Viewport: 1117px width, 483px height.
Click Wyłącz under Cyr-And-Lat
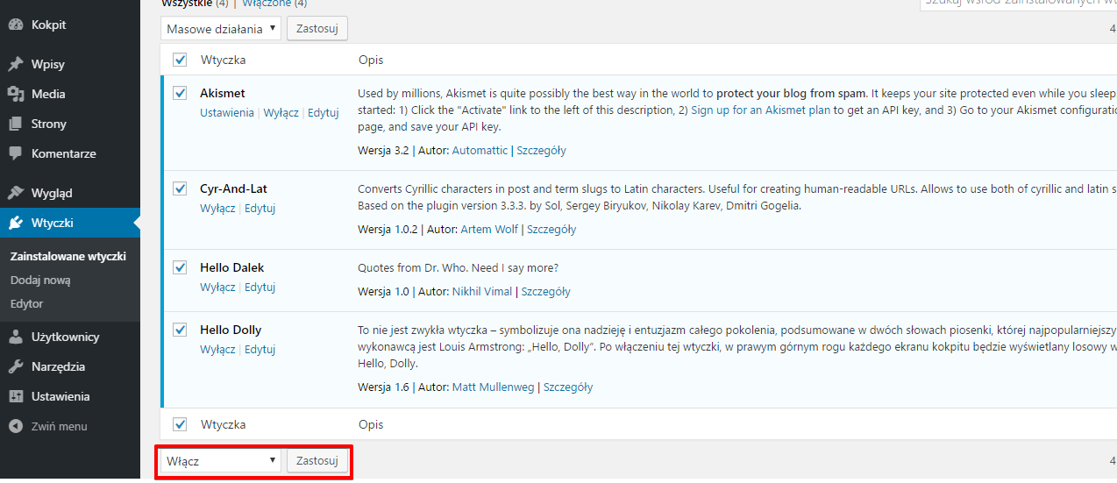(x=217, y=209)
